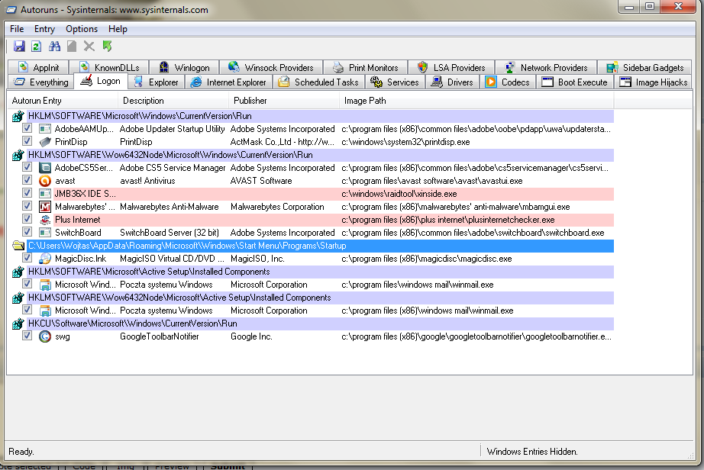
Task: Open the Help menu
Action: (118, 29)
